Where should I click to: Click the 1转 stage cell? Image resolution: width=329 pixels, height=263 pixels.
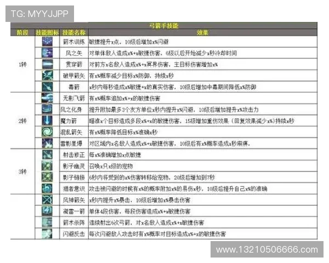point(22,65)
